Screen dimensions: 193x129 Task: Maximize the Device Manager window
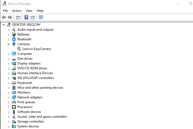tap(190, 3)
